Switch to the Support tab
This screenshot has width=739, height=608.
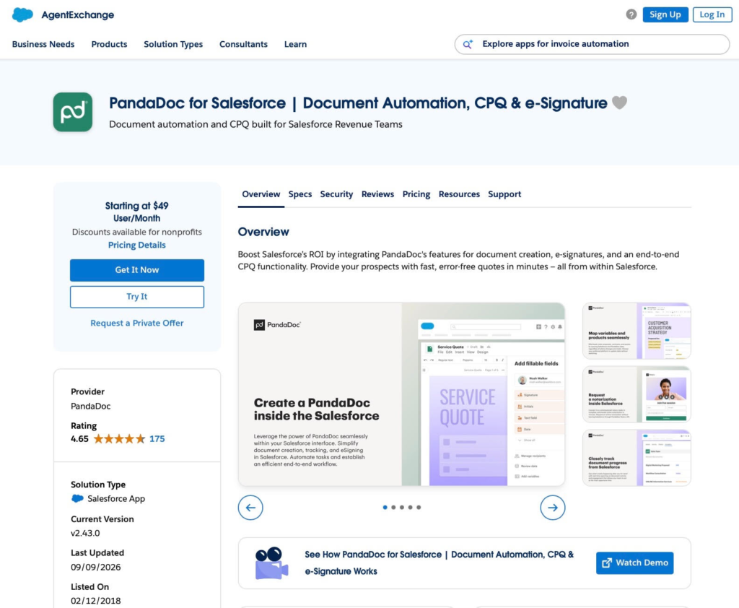tap(504, 194)
